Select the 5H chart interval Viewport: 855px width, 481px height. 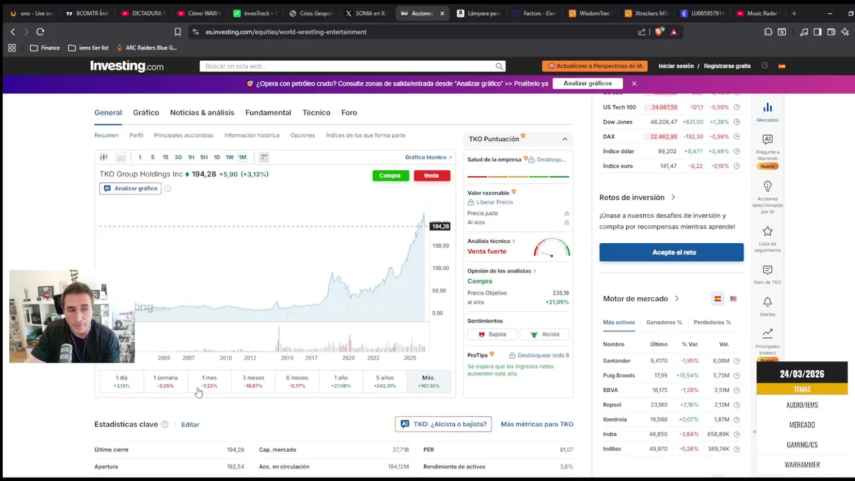[x=204, y=157]
